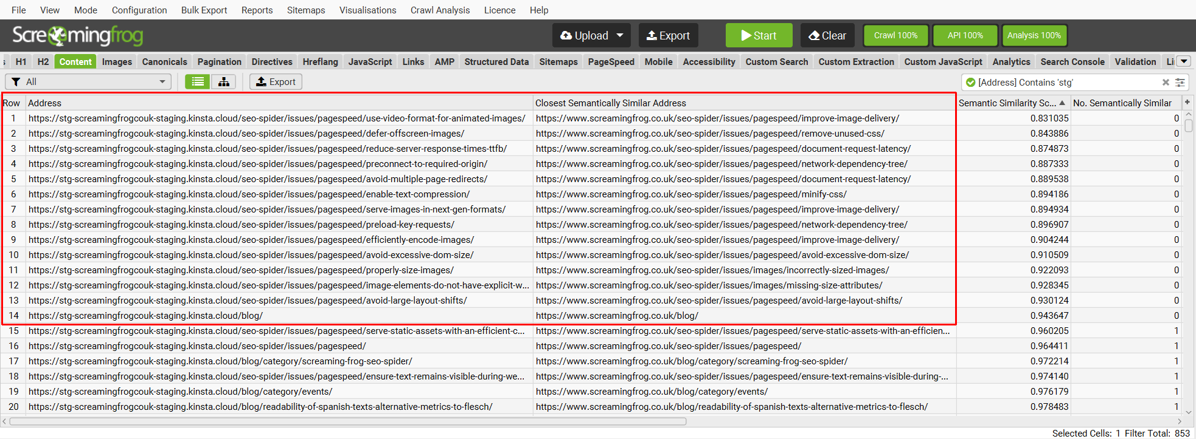Image resolution: width=1196 pixels, height=439 pixels.
Task: Open the Visualisations menu
Action: (367, 10)
